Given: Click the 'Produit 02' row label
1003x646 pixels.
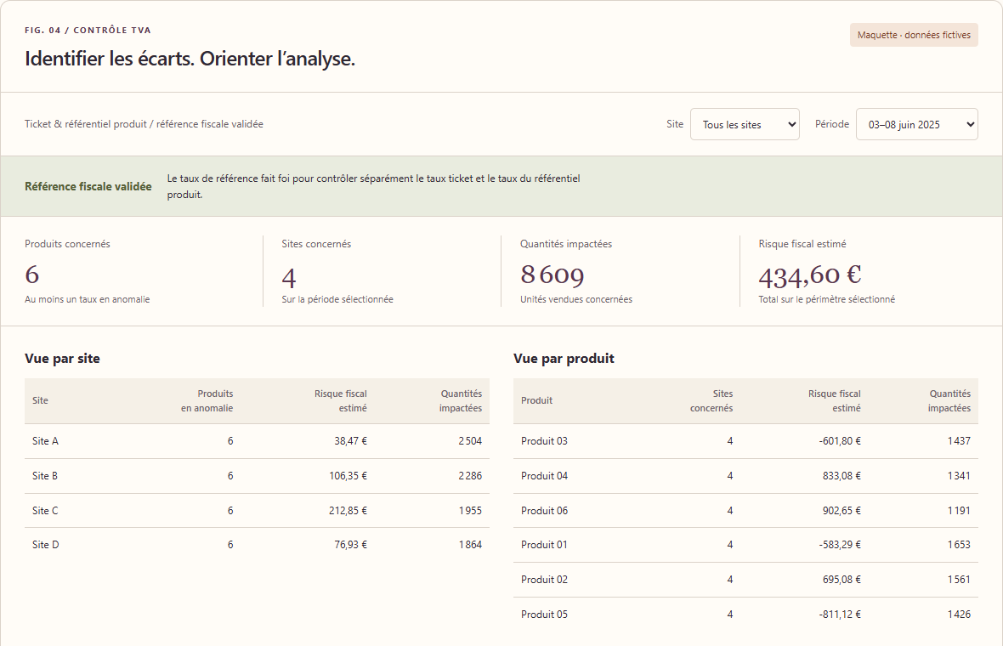Looking at the screenshot, I should (544, 580).
